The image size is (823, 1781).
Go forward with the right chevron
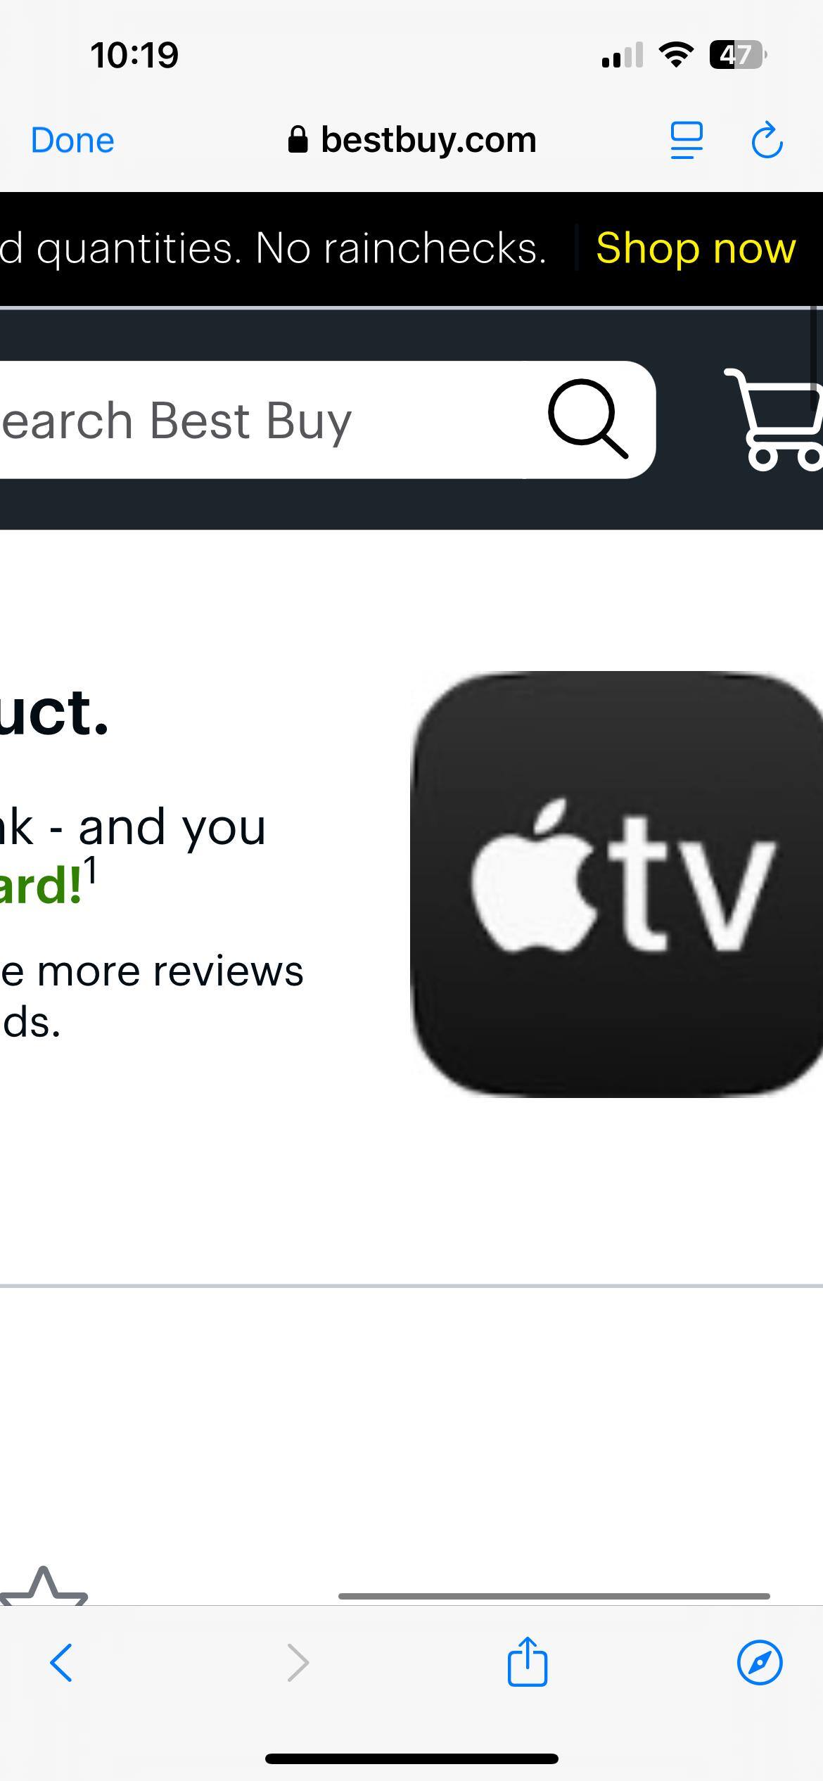pyautogui.click(x=298, y=1663)
